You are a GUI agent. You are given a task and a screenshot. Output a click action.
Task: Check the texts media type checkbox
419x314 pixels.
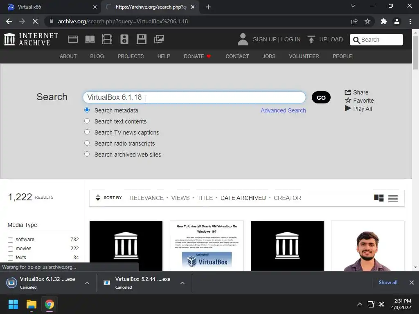[10, 258]
